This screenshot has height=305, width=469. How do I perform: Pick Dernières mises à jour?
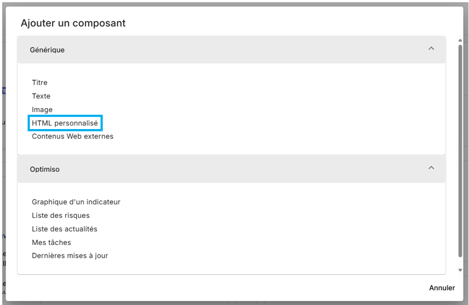[x=70, y=256]
